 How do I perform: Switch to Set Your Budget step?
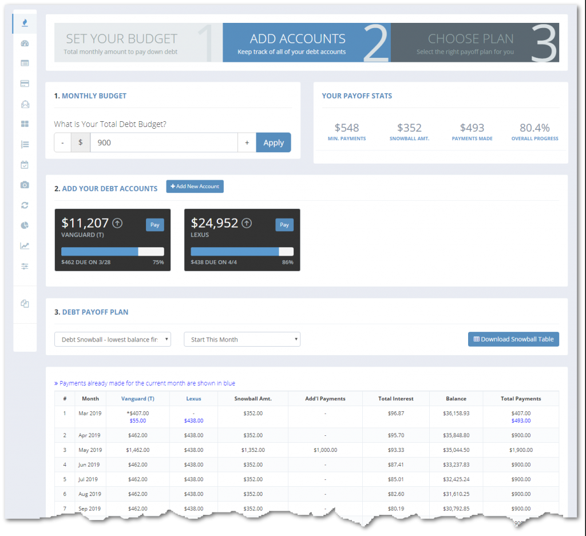(x=134, y=43)
